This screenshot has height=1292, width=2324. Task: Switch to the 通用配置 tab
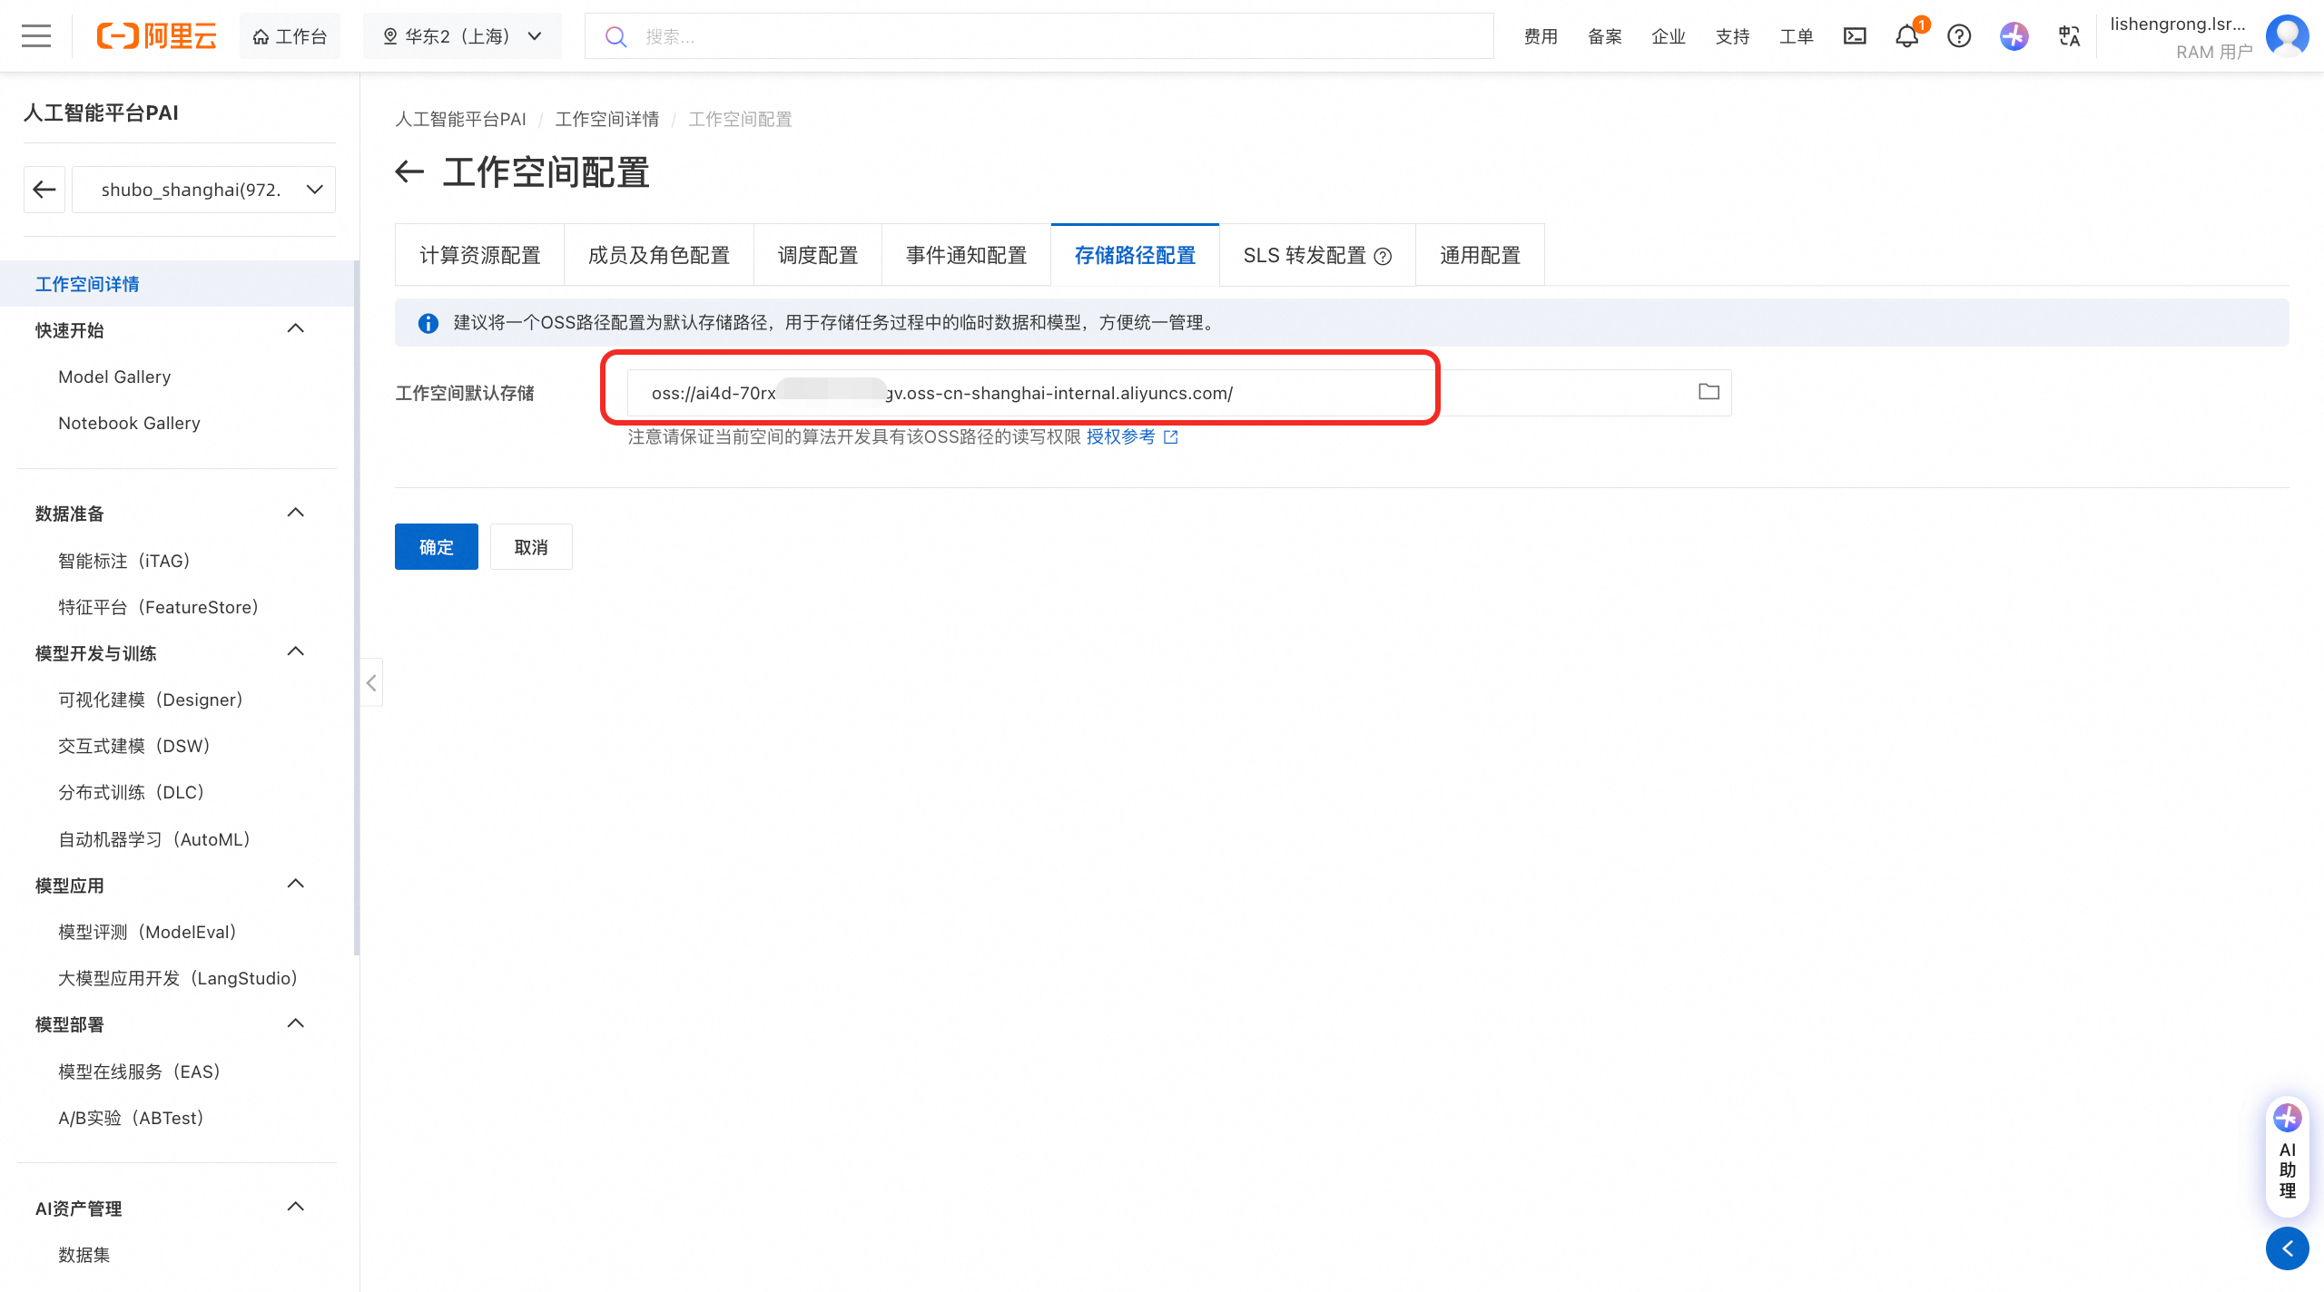(x=1480, y=256)
